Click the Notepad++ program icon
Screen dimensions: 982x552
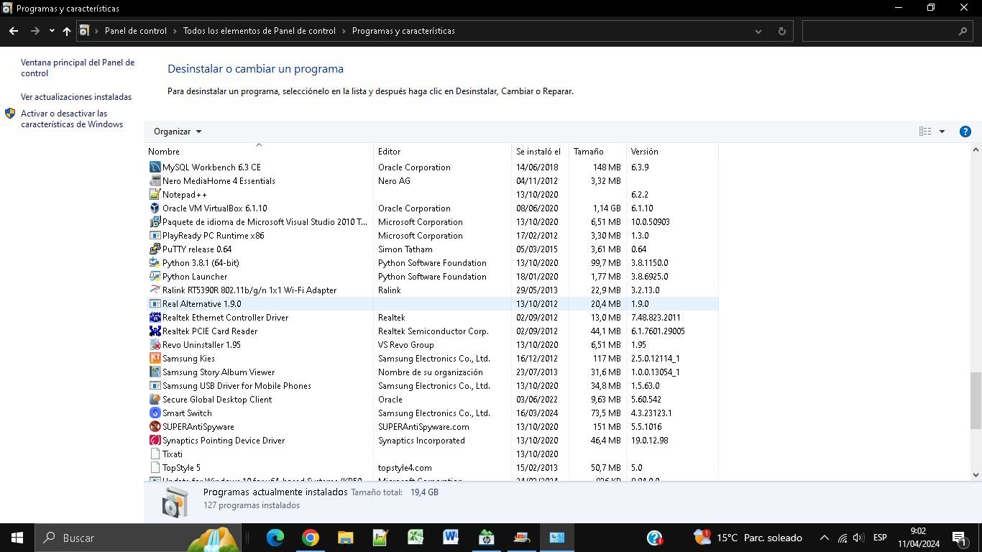tap(155, 195)
